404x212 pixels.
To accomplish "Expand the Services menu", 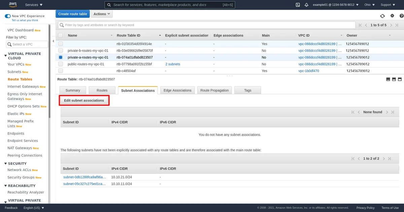I will coord(34,5).
